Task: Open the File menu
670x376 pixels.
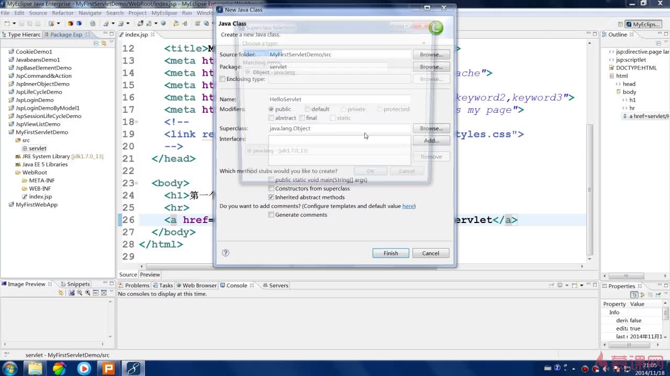Action: (5, 13)
